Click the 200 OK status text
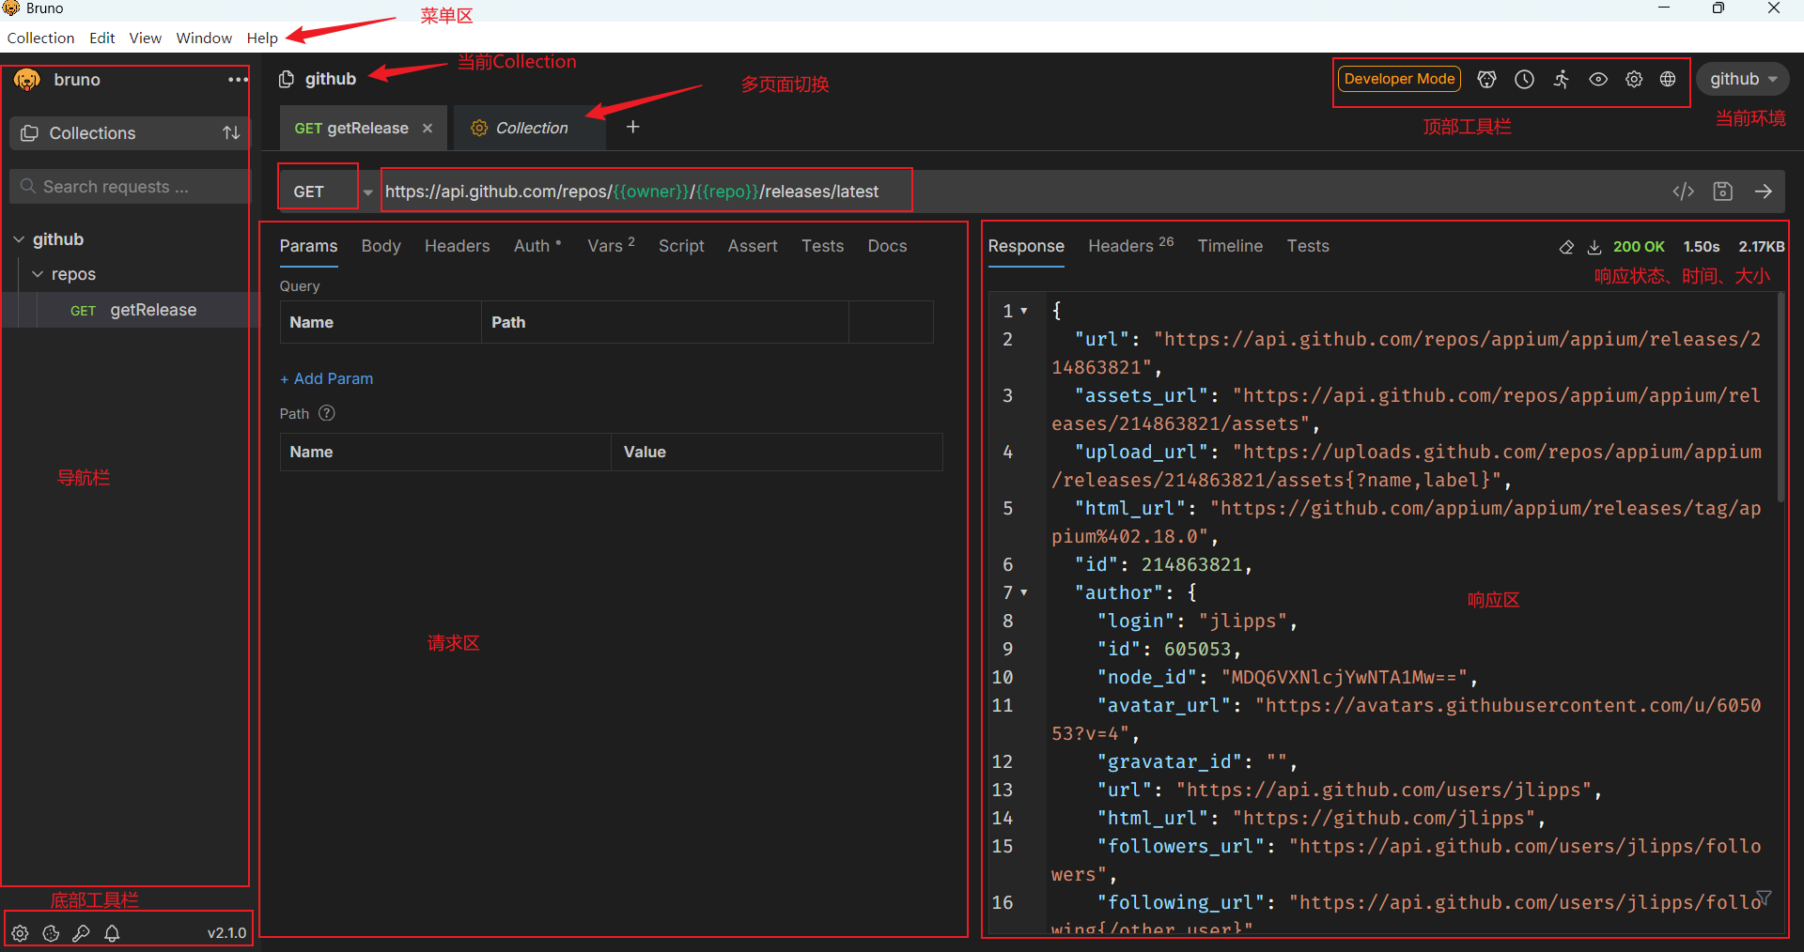Image resolution: width=1804 pixels, height=952 pixels. 1639,247
